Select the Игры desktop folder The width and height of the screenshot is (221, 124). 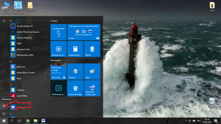pos(212,7)
